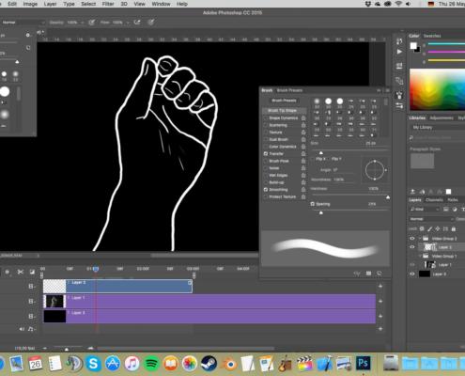Open the filmstrip menu for Layer 2 track
Image resolution: width=465 pixels, height=376 pixels.
coord(32,286)
